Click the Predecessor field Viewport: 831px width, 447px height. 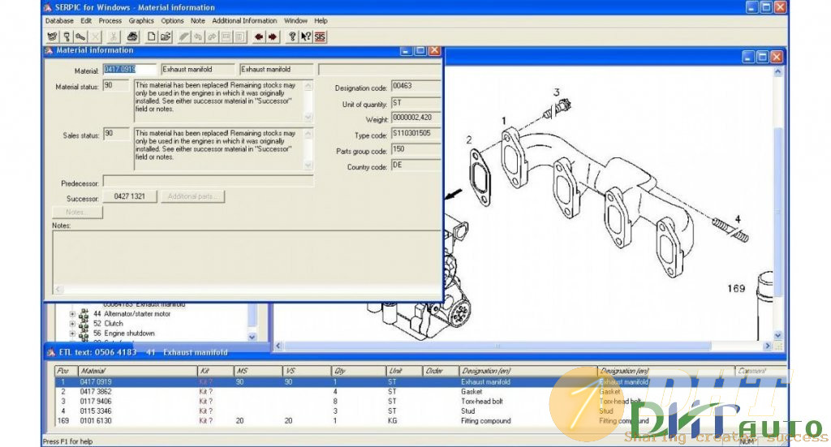coord(209,182)
